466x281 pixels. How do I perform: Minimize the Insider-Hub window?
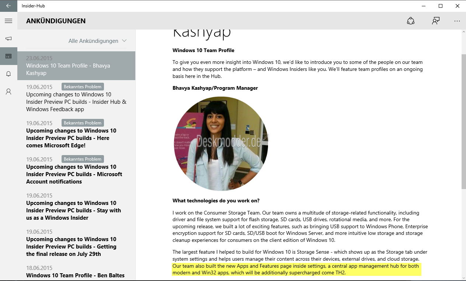424,6
